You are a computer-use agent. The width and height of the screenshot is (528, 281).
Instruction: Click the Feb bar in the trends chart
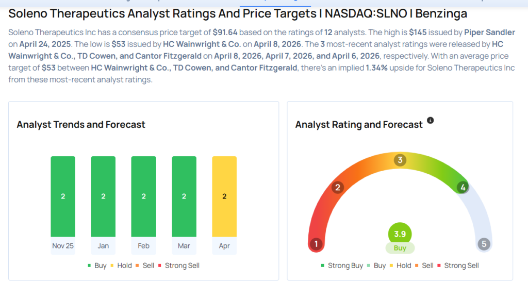pyautogui.click(x=143, y=196)
